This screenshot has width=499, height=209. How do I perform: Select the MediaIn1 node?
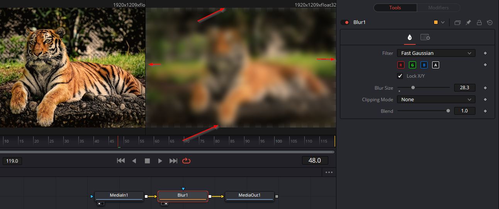(119, 196)
